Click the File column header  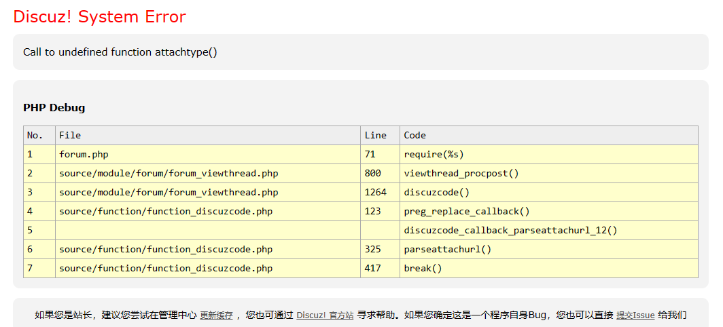point(70,136)
